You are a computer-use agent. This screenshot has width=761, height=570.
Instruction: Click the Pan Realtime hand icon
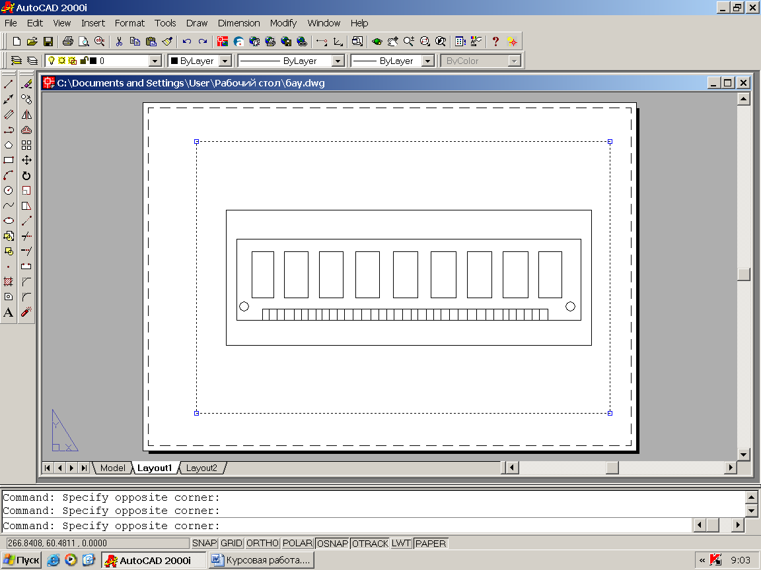(x=392, y=42)
